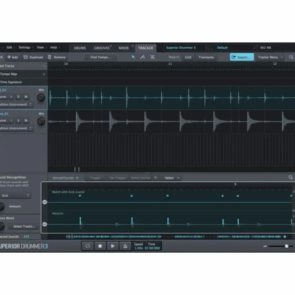Image resolution: width=295 pixels, height=295 pixels.
Task: Open first track's instrument dropdown
Action: (16, 105)
